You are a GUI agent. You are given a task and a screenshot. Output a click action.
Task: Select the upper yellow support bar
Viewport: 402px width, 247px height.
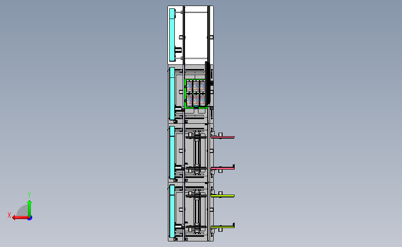(223, 196)
